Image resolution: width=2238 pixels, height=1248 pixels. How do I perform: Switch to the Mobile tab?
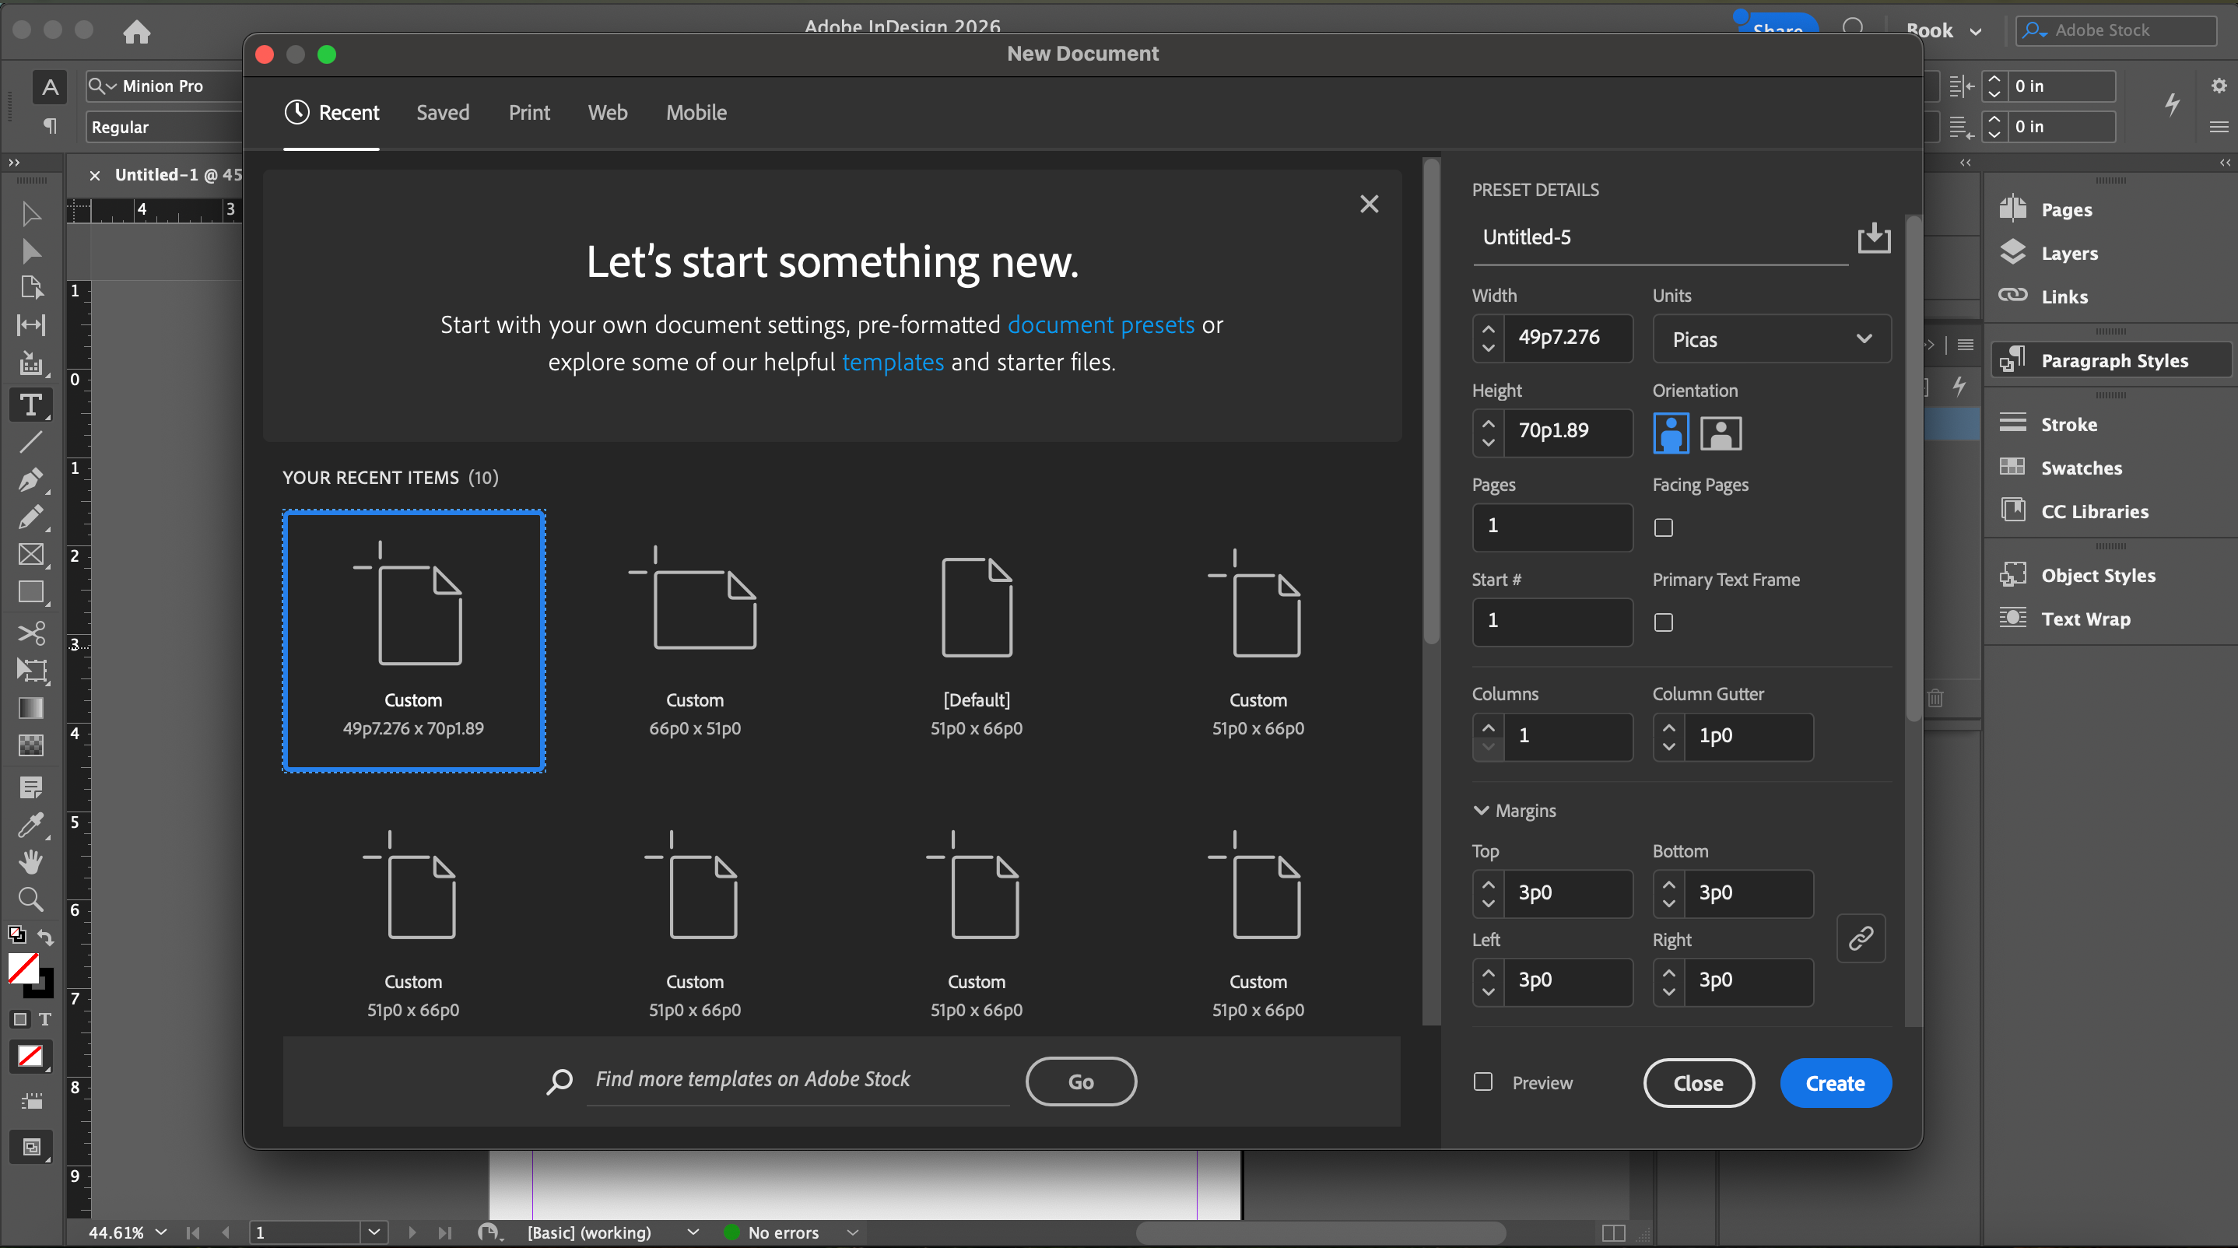pyautogui.click(x=696, y=112)
